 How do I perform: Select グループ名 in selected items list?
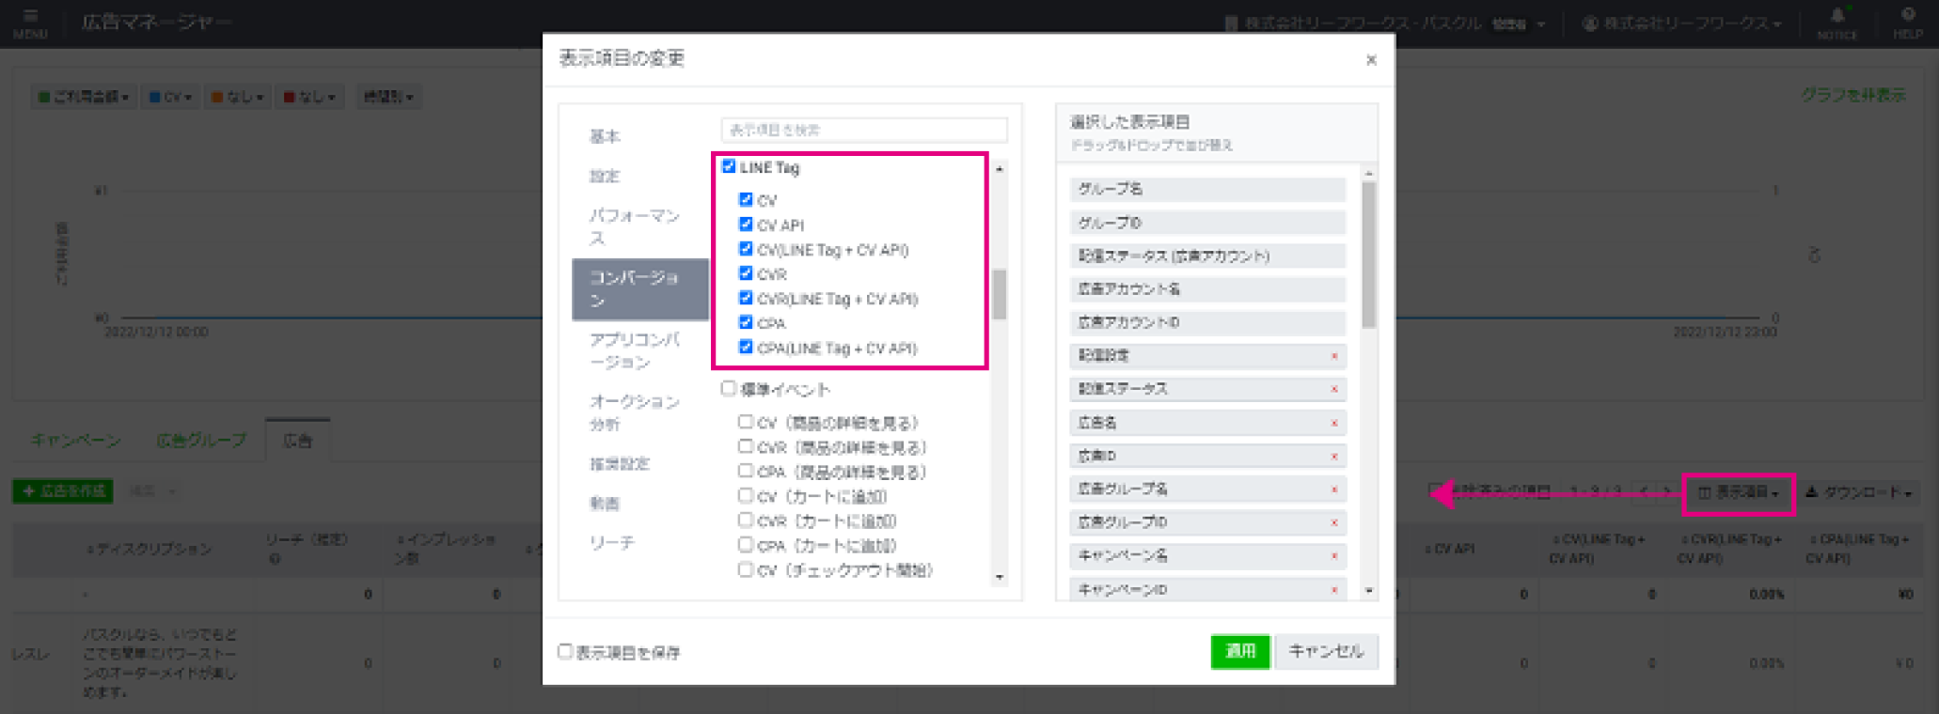(1207, 189)
